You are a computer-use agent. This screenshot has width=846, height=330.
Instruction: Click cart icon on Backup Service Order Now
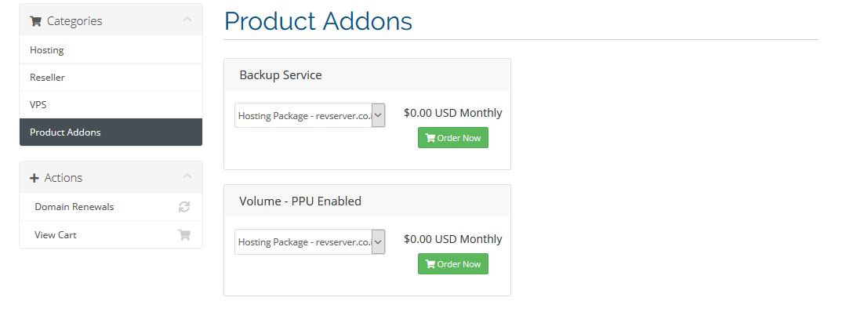pos(430,138)
